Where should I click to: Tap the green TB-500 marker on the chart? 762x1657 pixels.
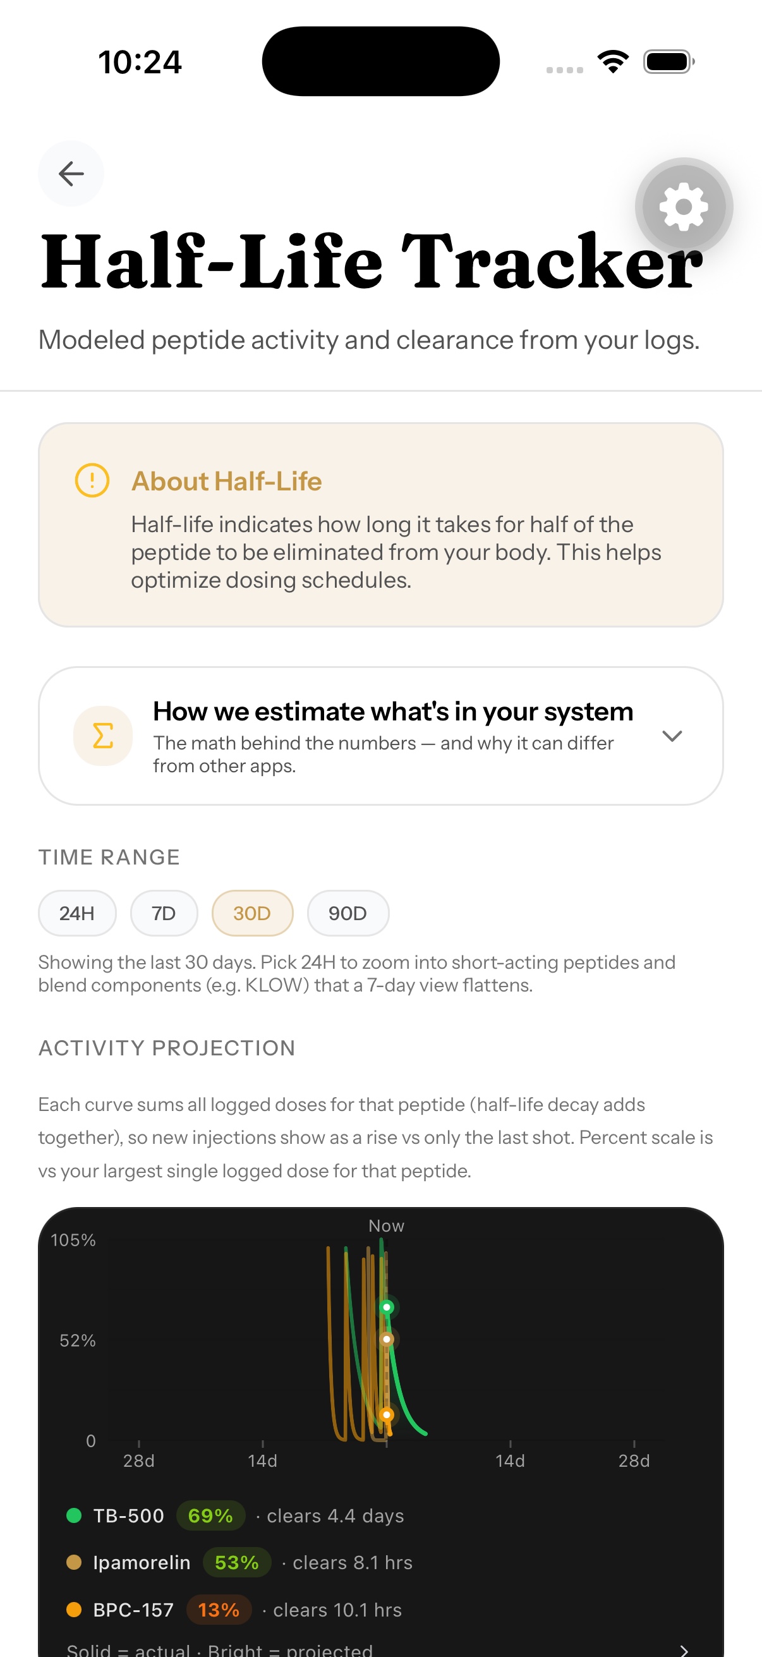387,1307
